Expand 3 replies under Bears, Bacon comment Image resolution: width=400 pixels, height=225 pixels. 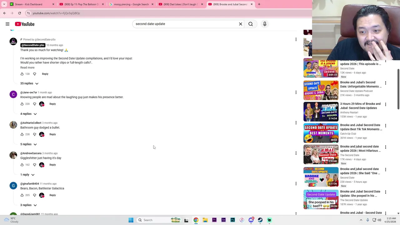coord(28,205)
